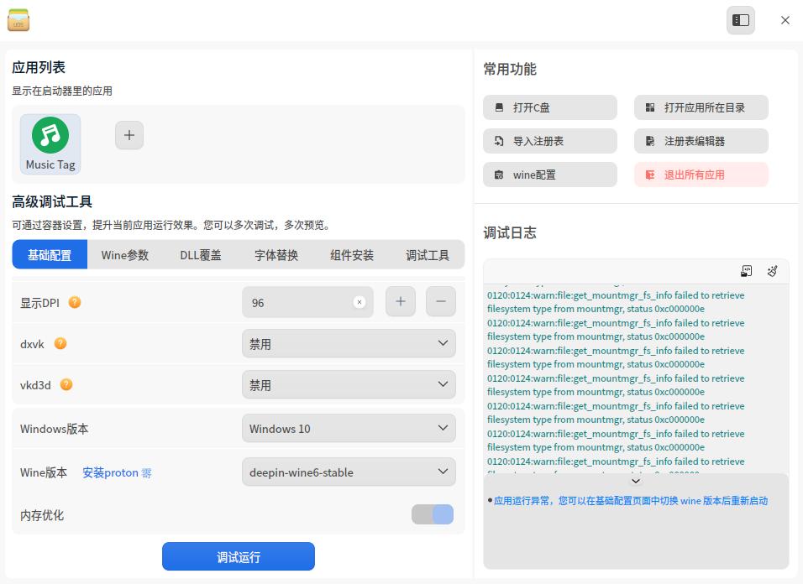Click the DPI input field showing 96
The image size is (803, 584).
(x=307, y=302)
